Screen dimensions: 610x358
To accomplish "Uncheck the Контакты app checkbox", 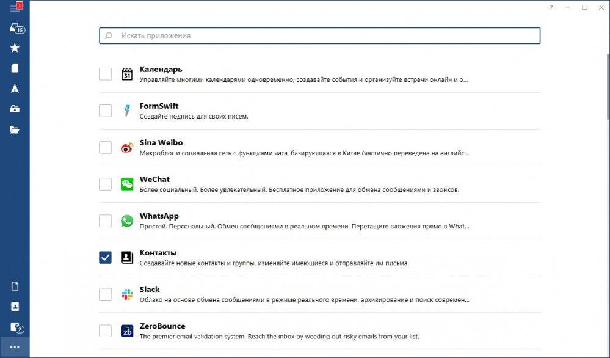I will pos(105,257).
